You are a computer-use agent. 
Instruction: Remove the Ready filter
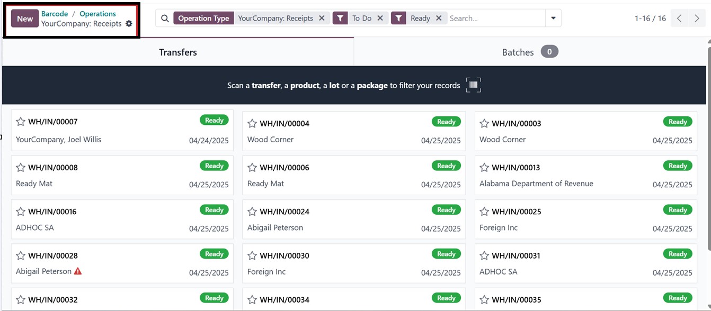pos(439,18)
